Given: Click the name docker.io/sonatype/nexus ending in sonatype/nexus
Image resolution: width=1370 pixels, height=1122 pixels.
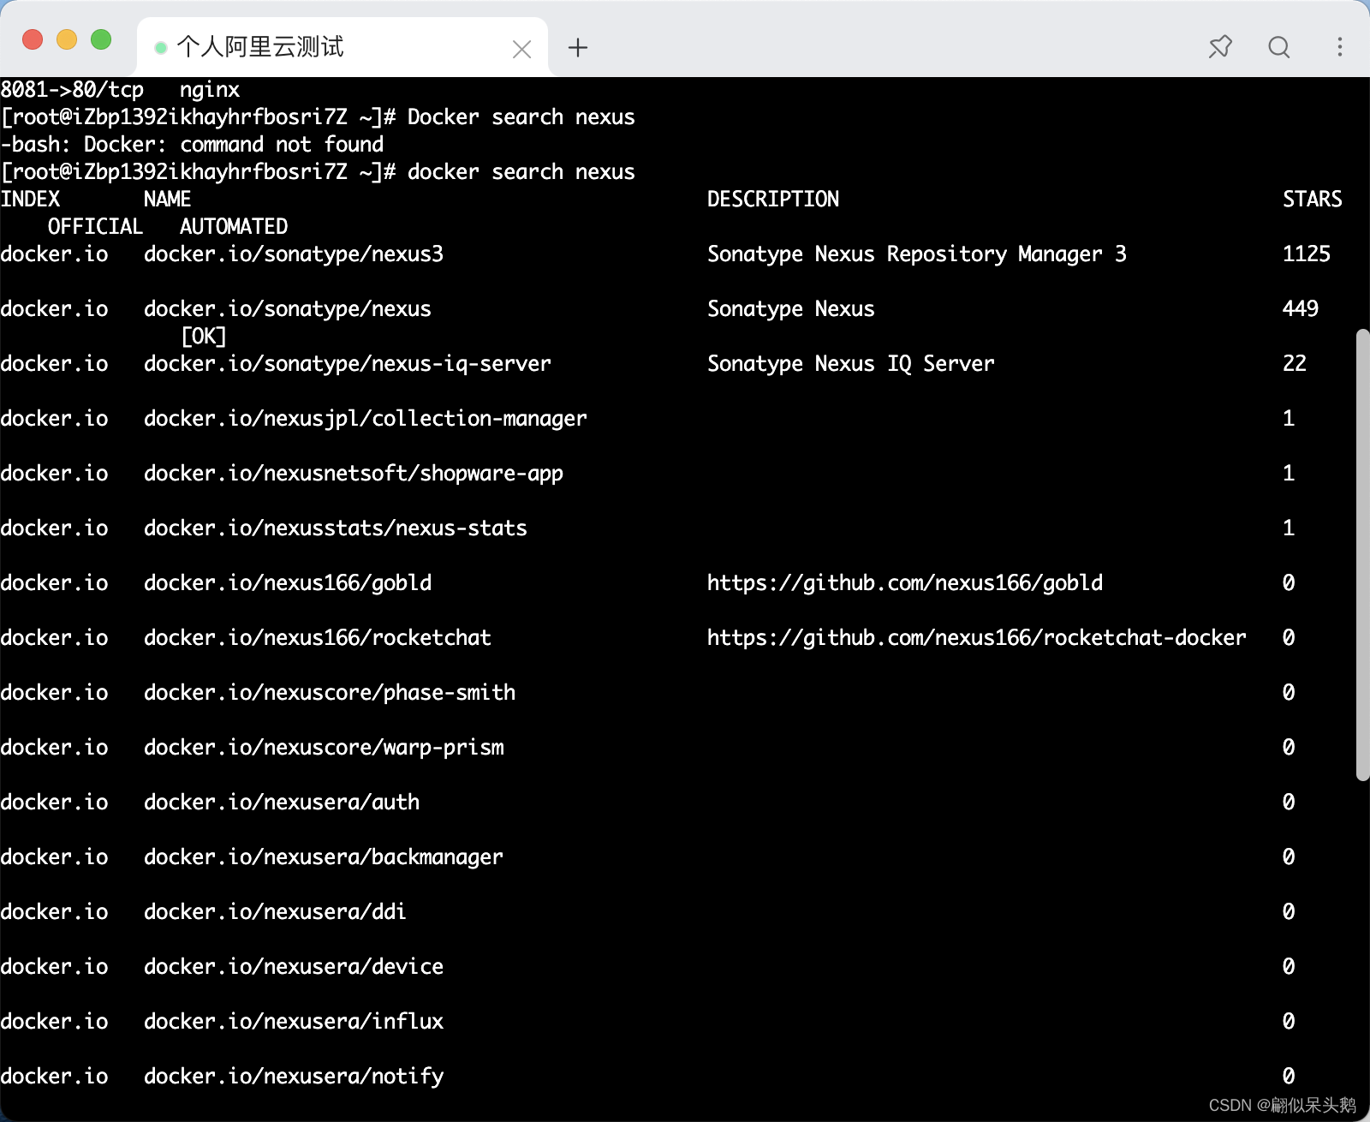Looking at the screenshot, I should pyautogui.click(x=288, y=309).
